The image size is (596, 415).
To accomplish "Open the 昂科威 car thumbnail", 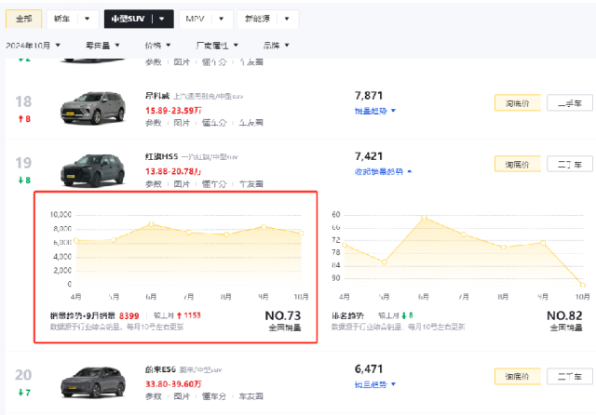I will click(x=93, y=108).
